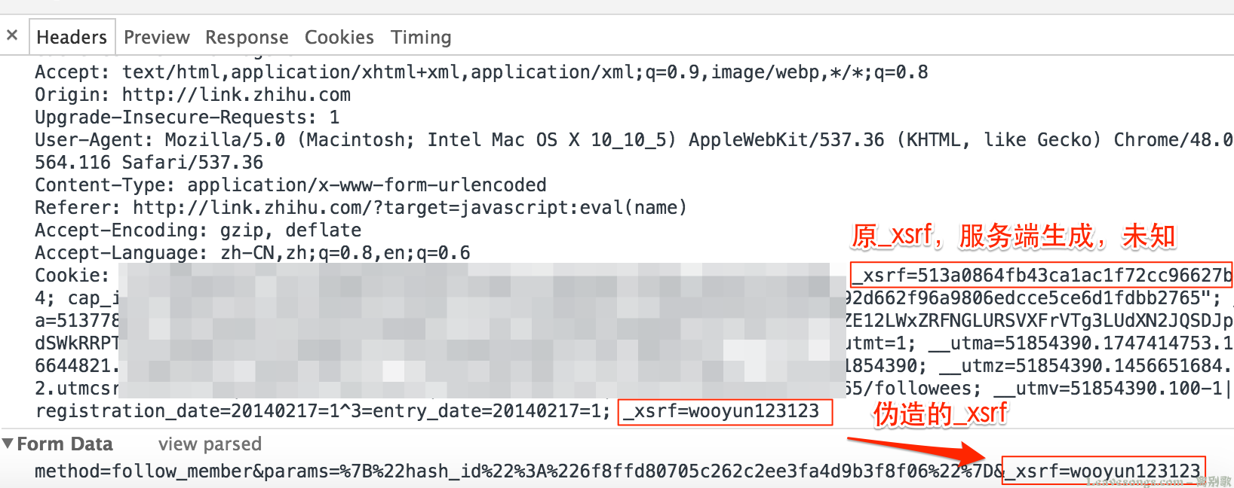Switch to the Cookies tab
Viewport: 1234px width, 488px height.
point(339,38)
